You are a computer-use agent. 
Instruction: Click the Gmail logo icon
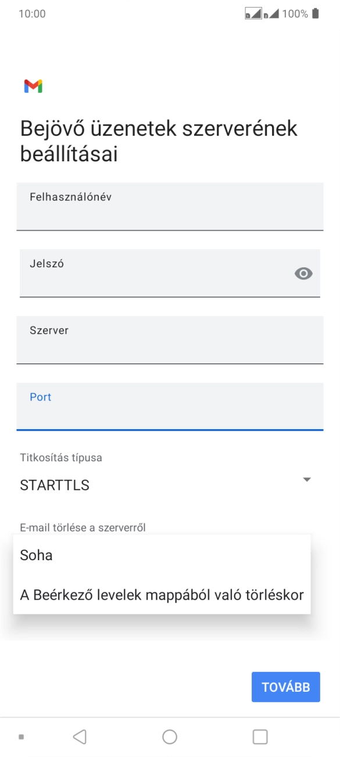click(x=33, y=86)
